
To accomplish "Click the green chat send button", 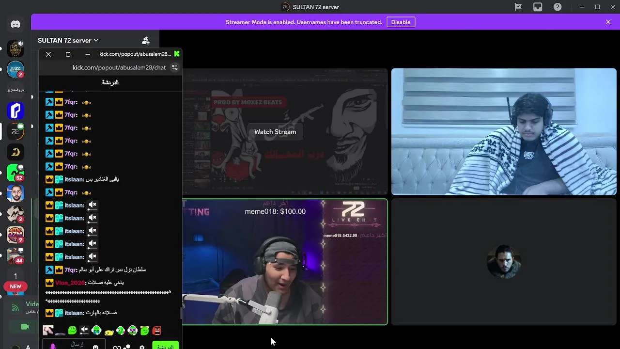I will 165,346.
